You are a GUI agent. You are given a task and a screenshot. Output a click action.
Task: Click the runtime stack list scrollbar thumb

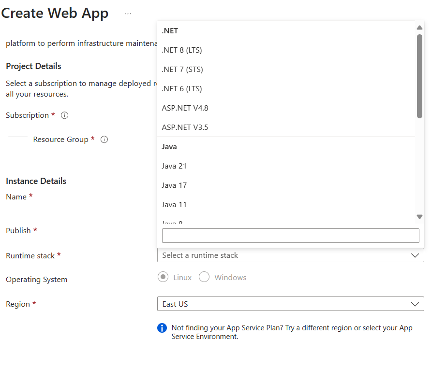pyautogui.click(x=419, y=75)
